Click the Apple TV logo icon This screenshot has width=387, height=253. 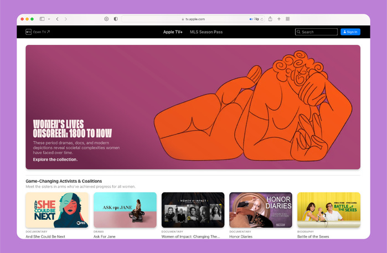(28, 32)
